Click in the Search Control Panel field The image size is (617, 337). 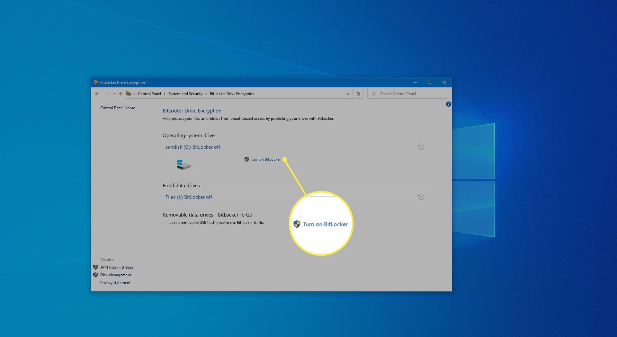(407, 94)
